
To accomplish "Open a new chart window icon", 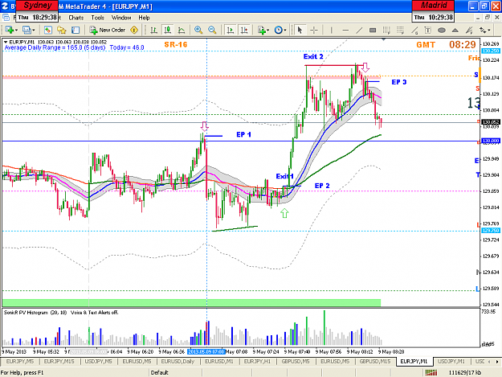I will tap(9, 30).
